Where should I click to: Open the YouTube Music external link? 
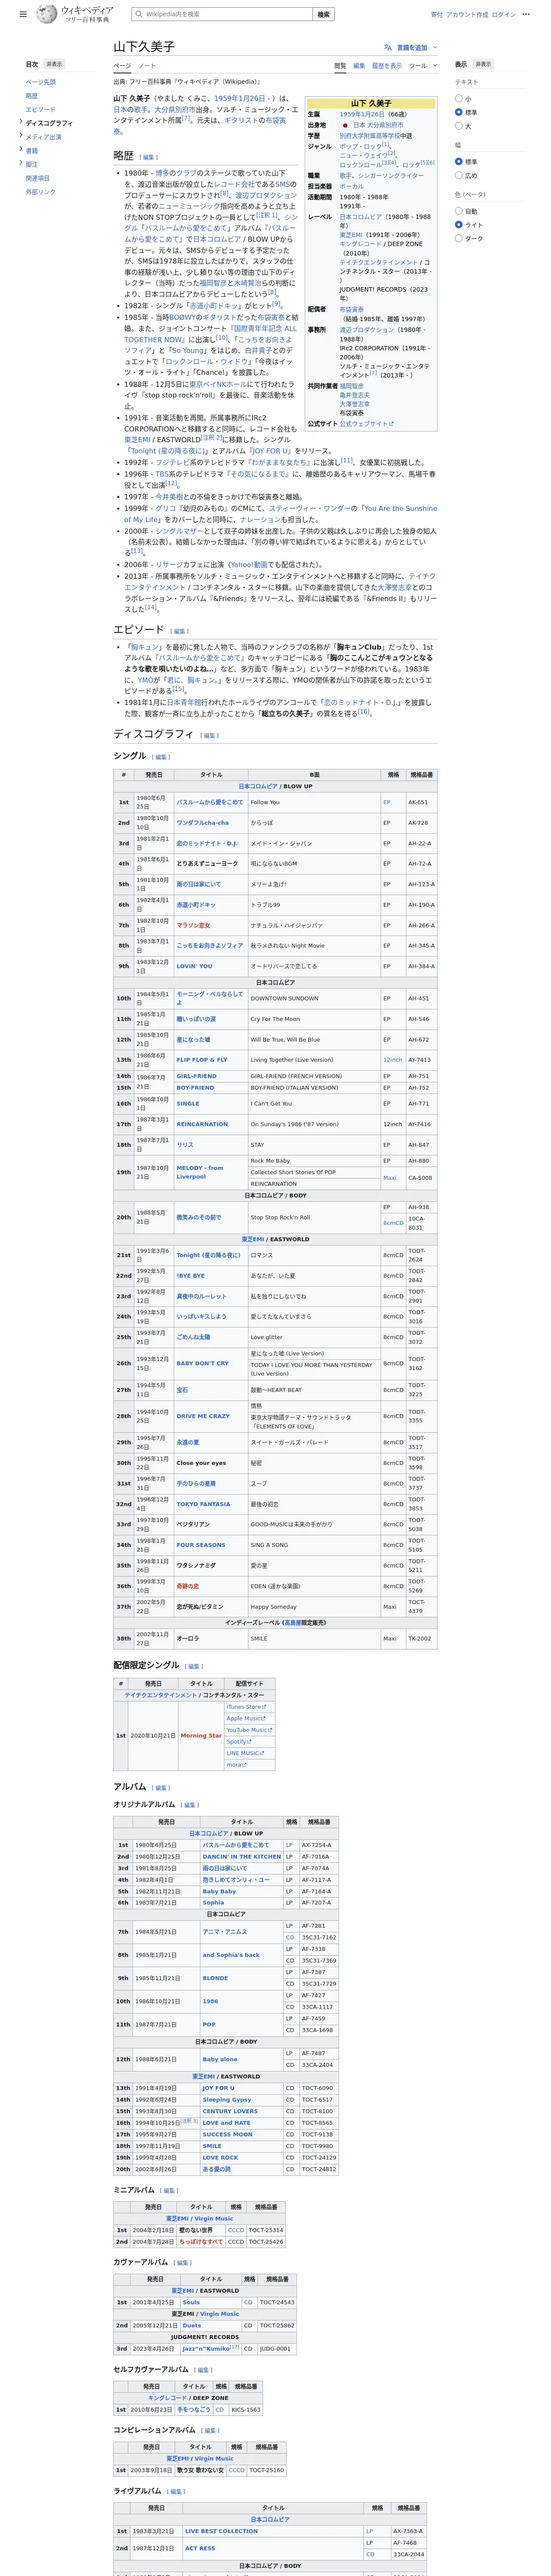point(249,1730)
